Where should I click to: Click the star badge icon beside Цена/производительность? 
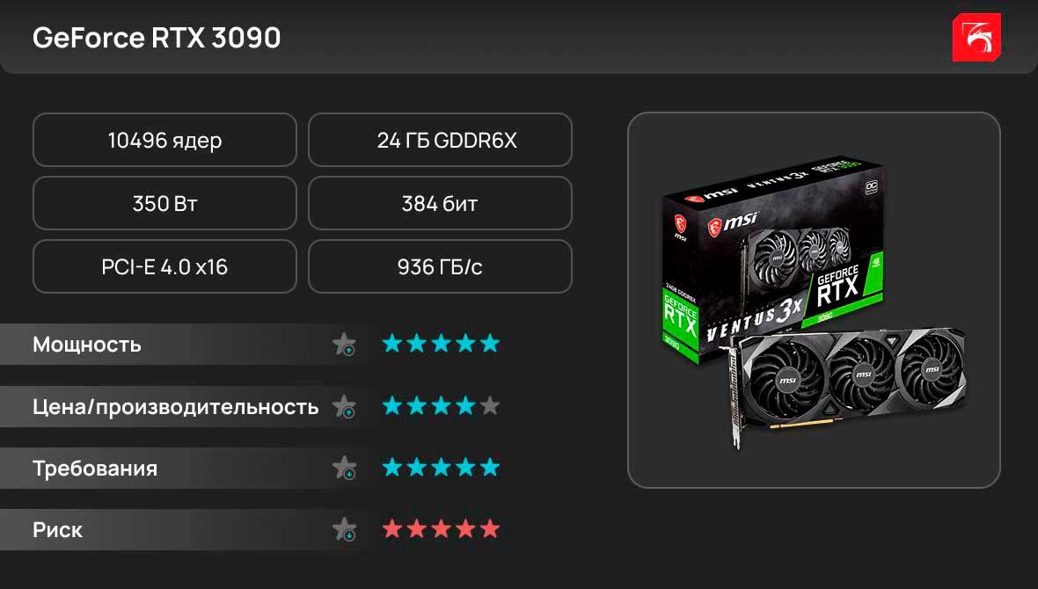pyautogui.click(x=344, y=407)
